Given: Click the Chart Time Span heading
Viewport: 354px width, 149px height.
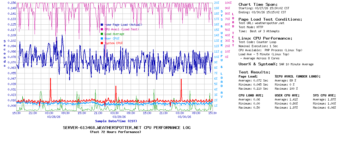Looking at the screenshot, I should pyautogui.click(x=258, y=4).
